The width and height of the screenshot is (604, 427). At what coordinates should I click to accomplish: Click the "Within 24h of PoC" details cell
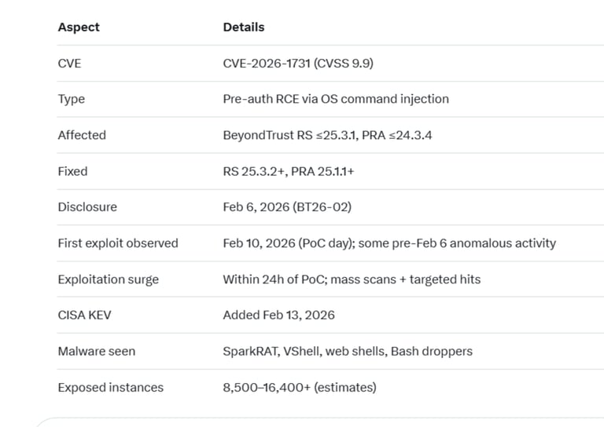(352, 279)
